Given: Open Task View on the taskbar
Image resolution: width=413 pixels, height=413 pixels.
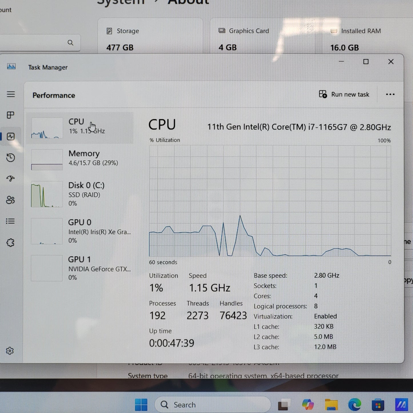Looking at the screenshot, I should point(284,405).
